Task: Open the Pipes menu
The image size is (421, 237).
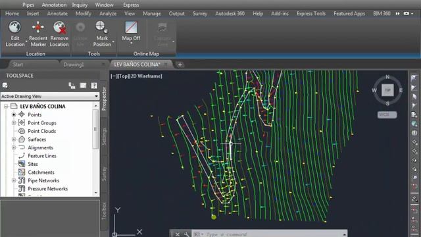Action: click(x=28, y=5)
